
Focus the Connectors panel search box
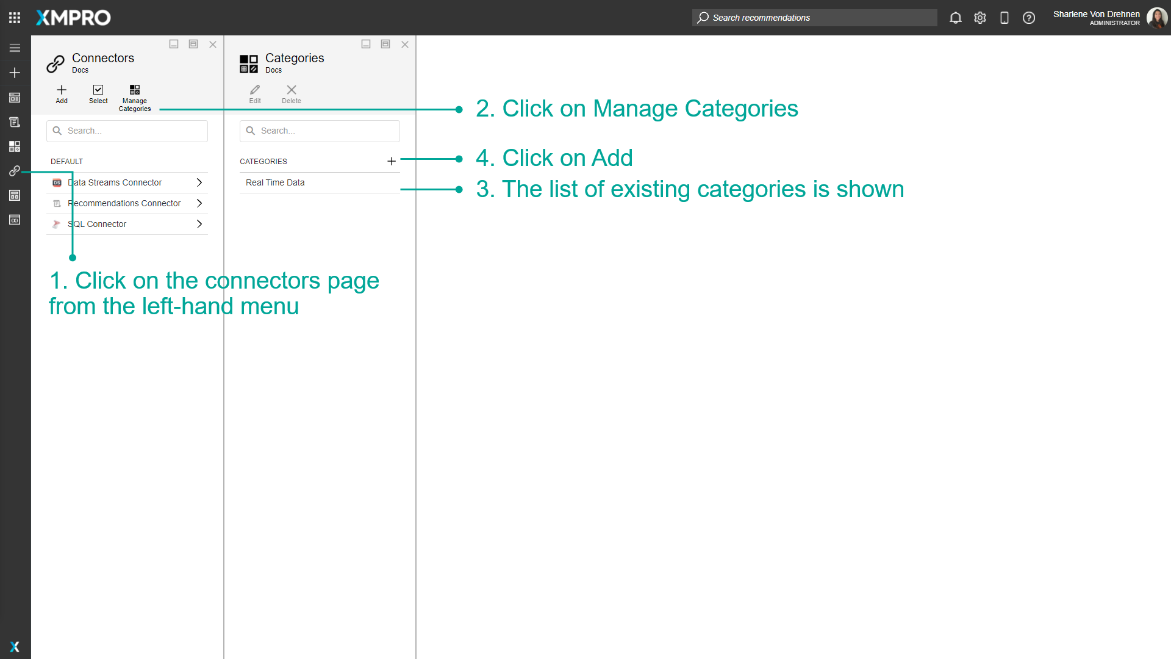coord(127,131)
